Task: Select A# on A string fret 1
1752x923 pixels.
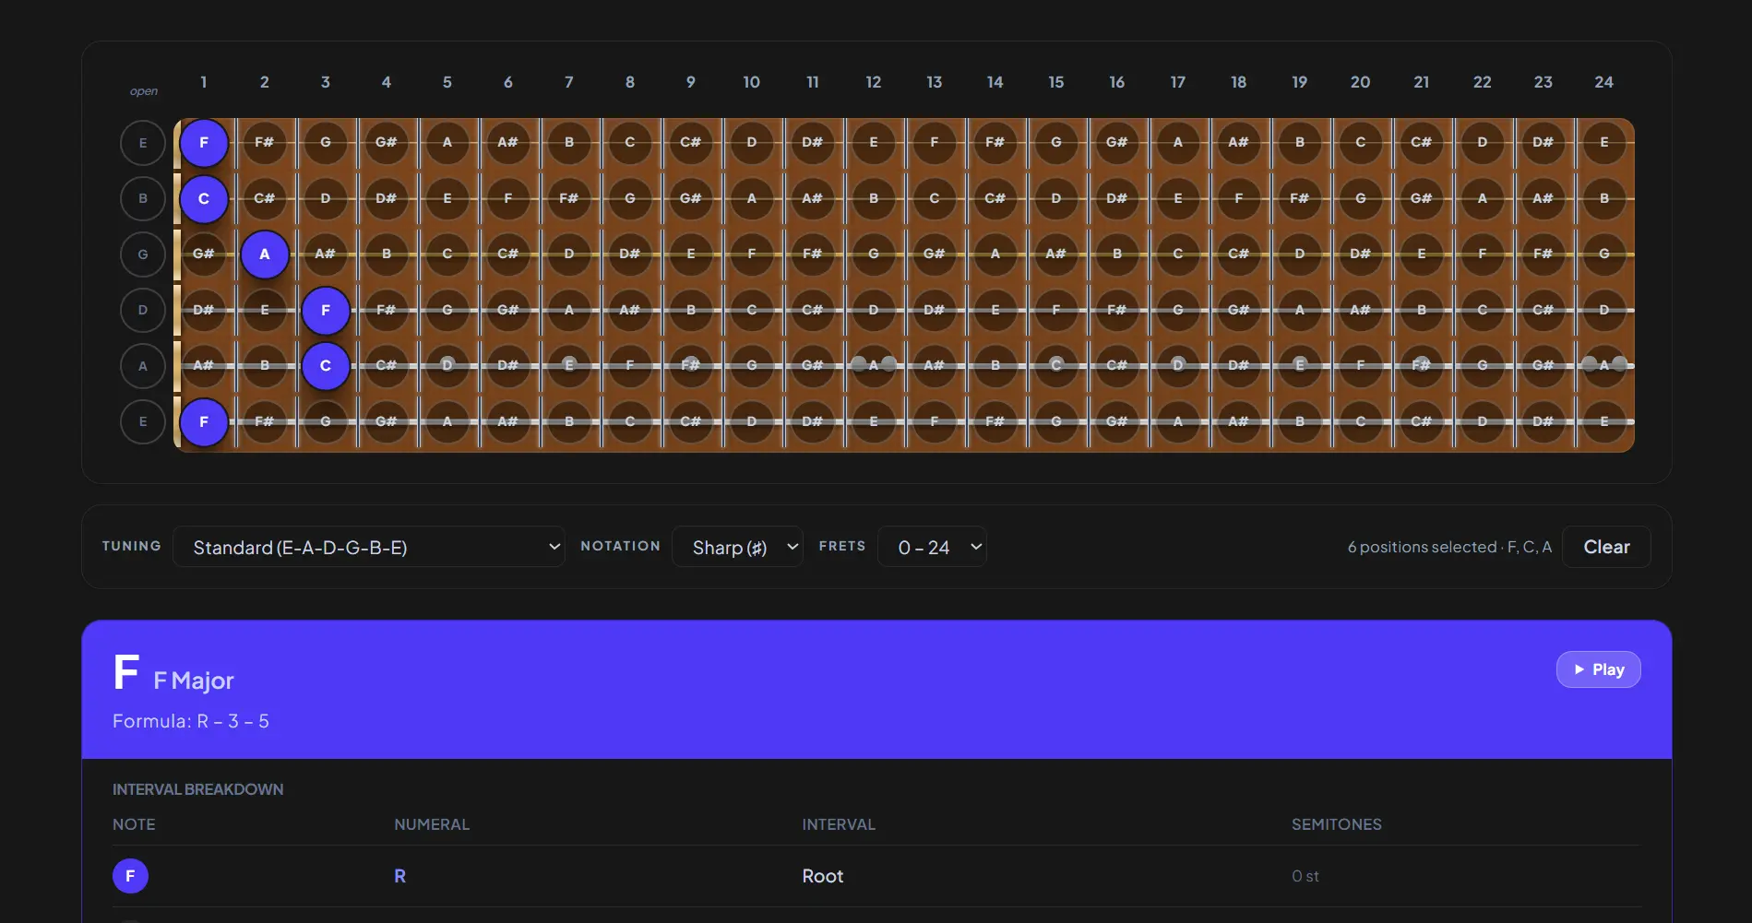Action: [x=204, y=366]
